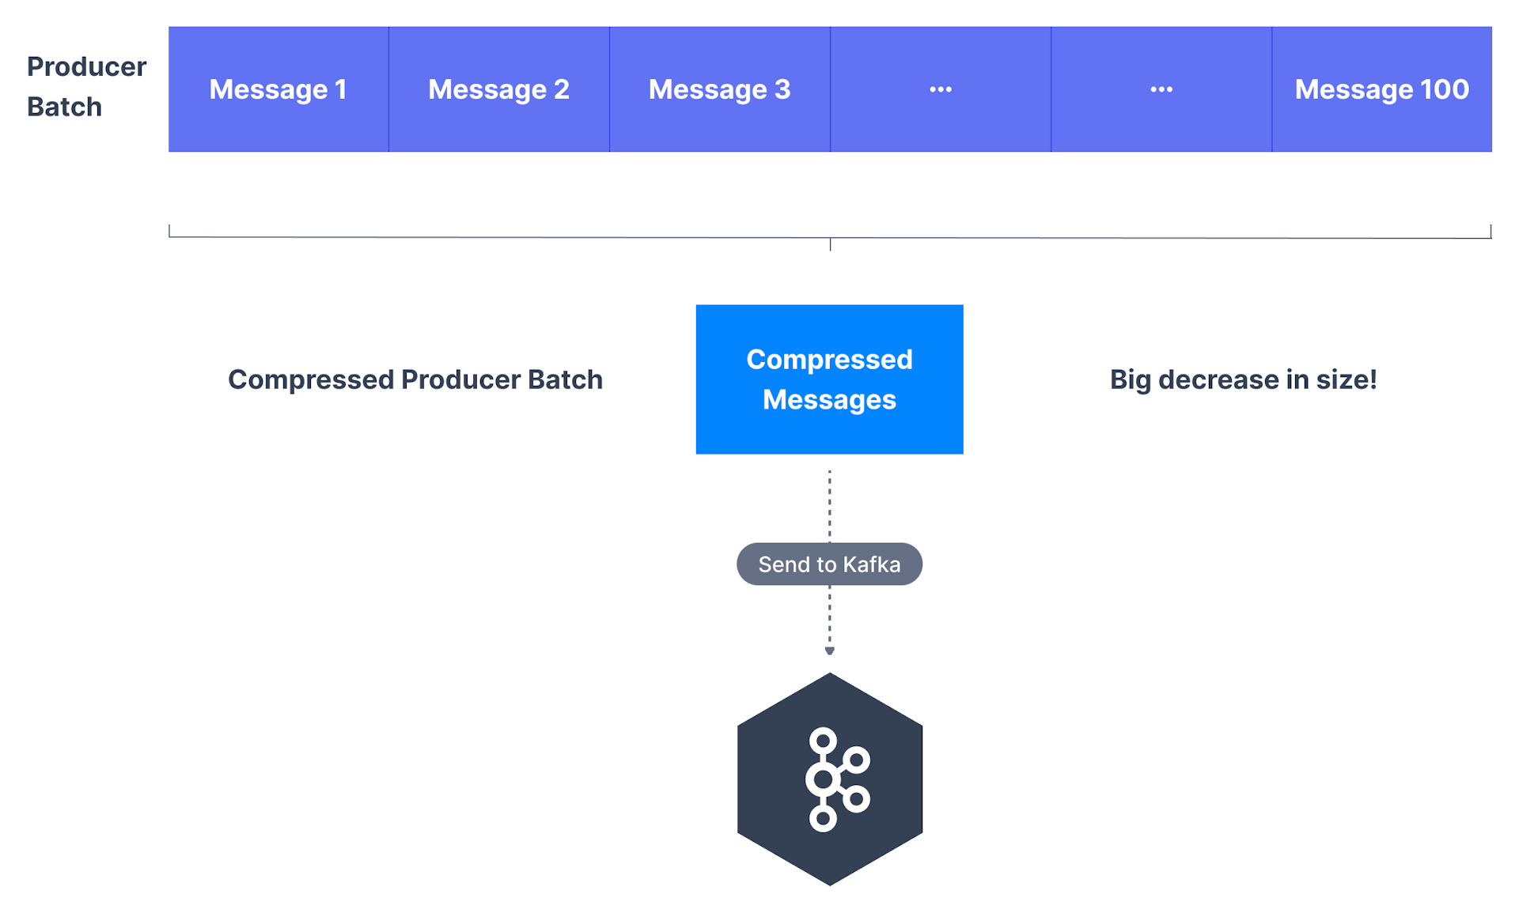Viewport: 1519px width, 913px height.
Task: Click the second ellipsis cell in the batch
Action: click(1160, 89)
